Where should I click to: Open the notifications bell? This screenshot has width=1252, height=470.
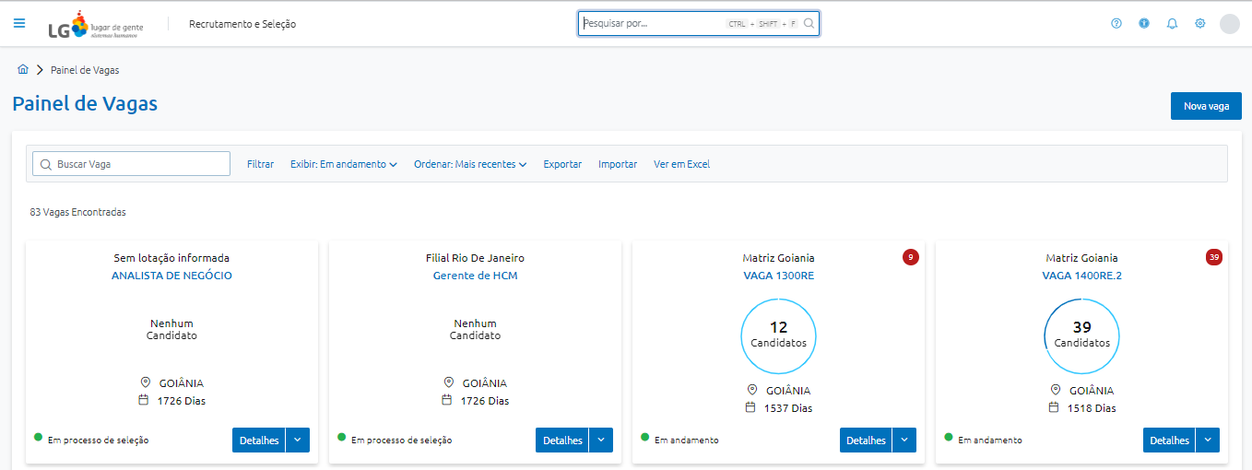click(1172, 24)
